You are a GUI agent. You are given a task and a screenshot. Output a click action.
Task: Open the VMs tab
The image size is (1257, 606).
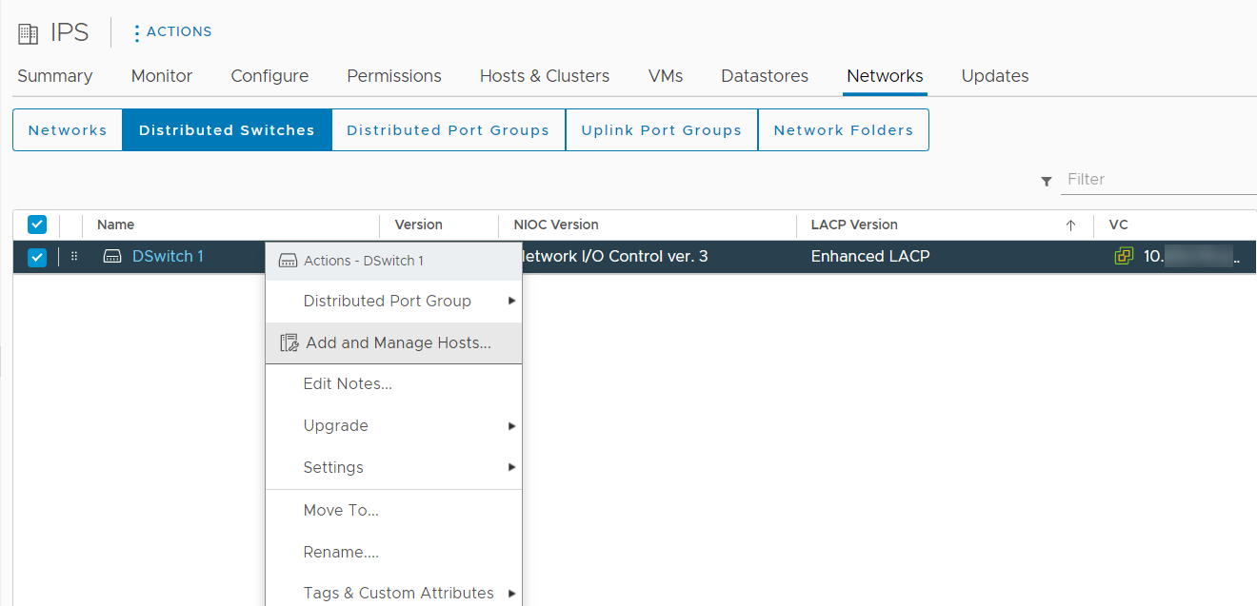pos(666,76)
